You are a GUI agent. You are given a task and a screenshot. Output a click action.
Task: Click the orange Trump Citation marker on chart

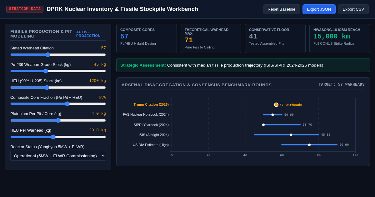276,105
